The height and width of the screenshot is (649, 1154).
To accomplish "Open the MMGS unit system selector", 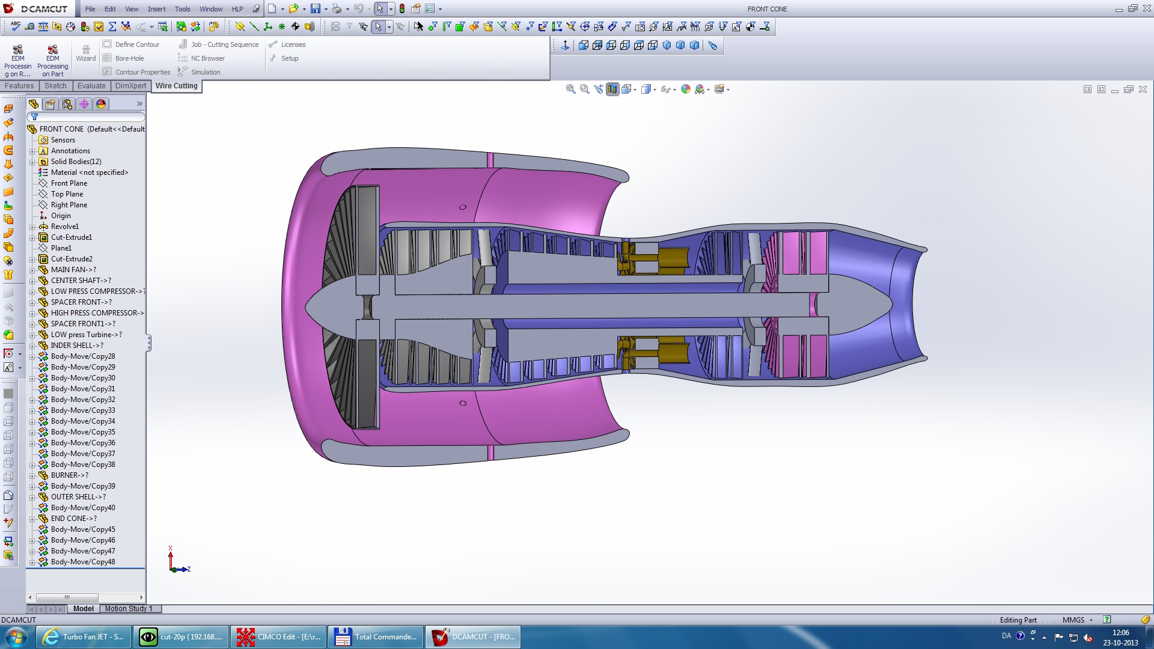I will pyautogui.click(x=1078, y=620).
